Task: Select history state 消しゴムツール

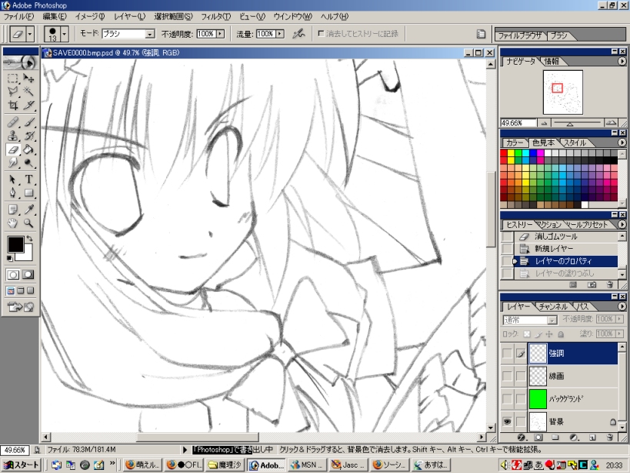Action: [x=555, y=236]
